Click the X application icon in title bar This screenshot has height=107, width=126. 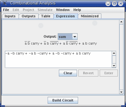point(5,3)
